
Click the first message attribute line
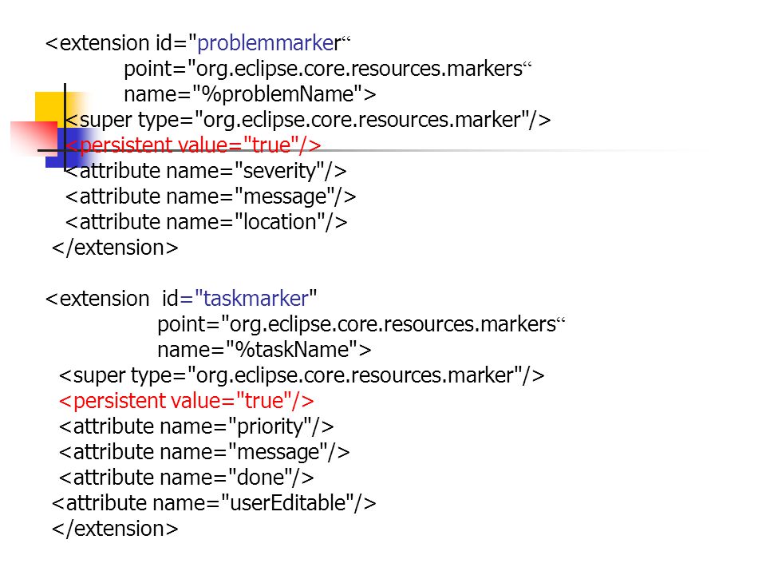[x=211, y=196]
